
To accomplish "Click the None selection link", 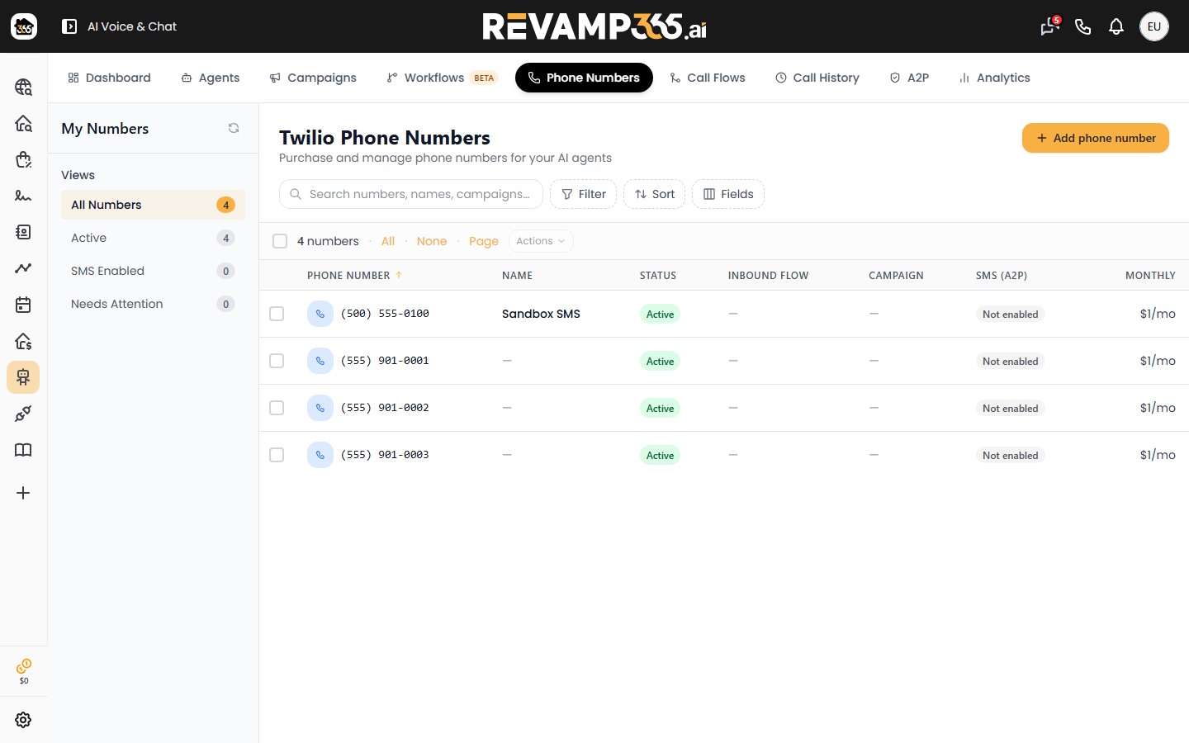I will click(x=432, y=241).
